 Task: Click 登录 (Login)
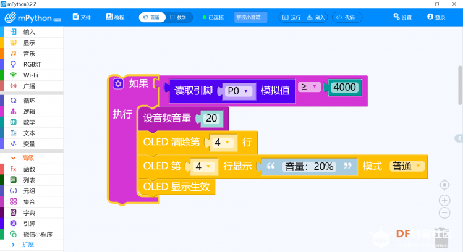pos(436,17)
